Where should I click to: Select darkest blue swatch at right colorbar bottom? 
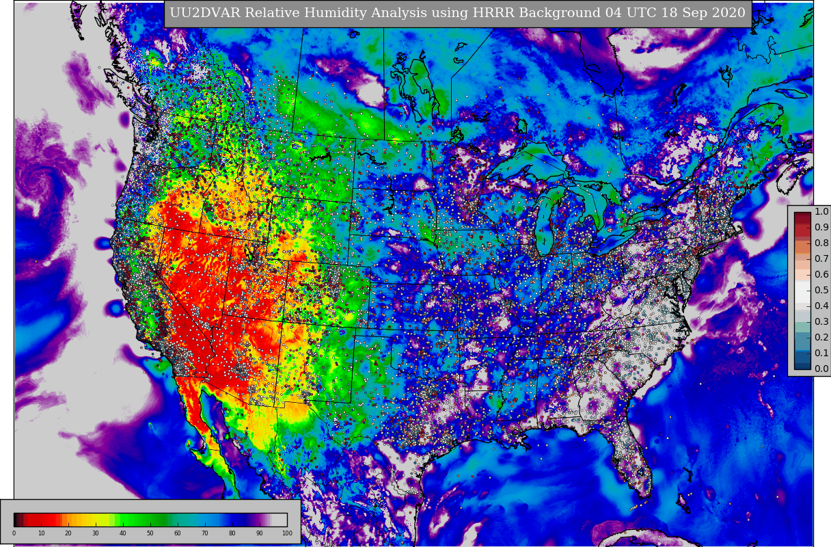pos(802,365)
